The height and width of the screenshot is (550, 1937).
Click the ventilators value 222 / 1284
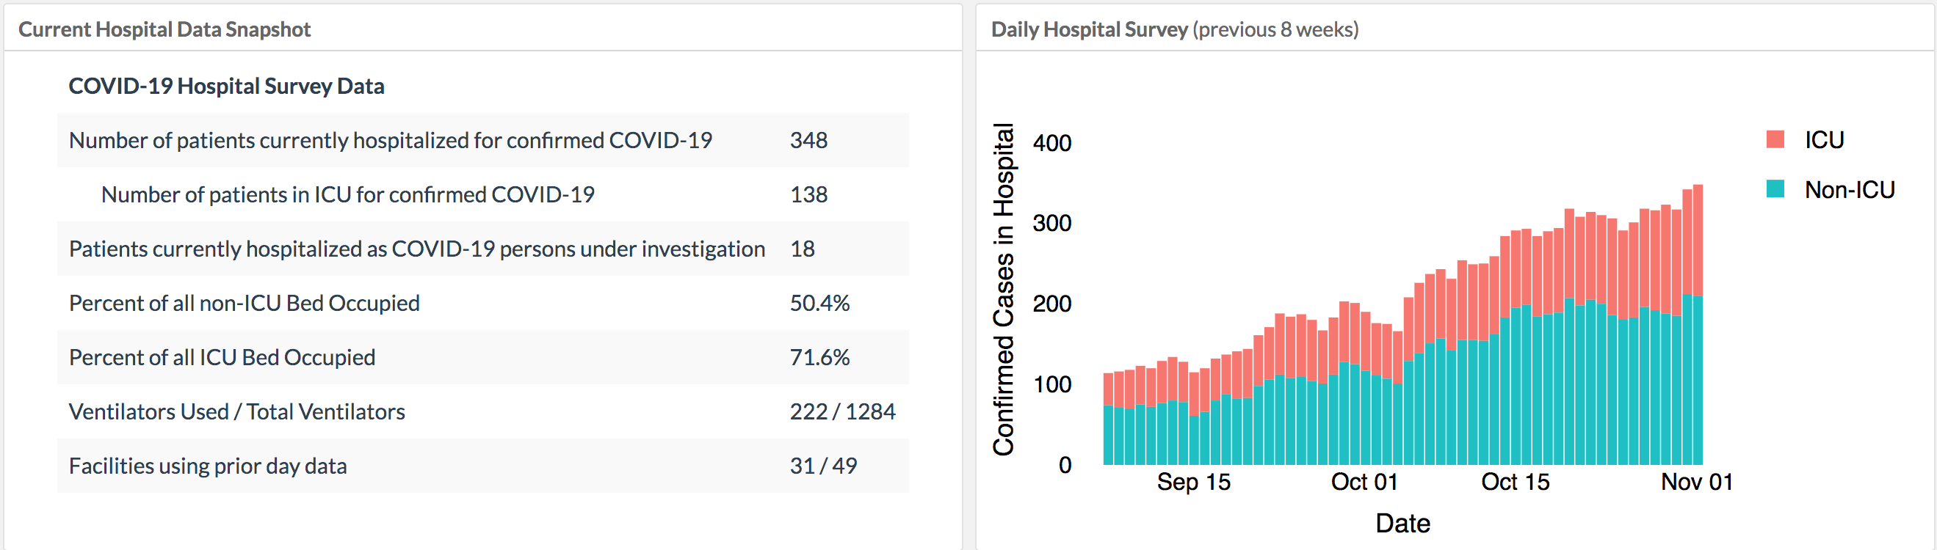click(x=842, y=411)
